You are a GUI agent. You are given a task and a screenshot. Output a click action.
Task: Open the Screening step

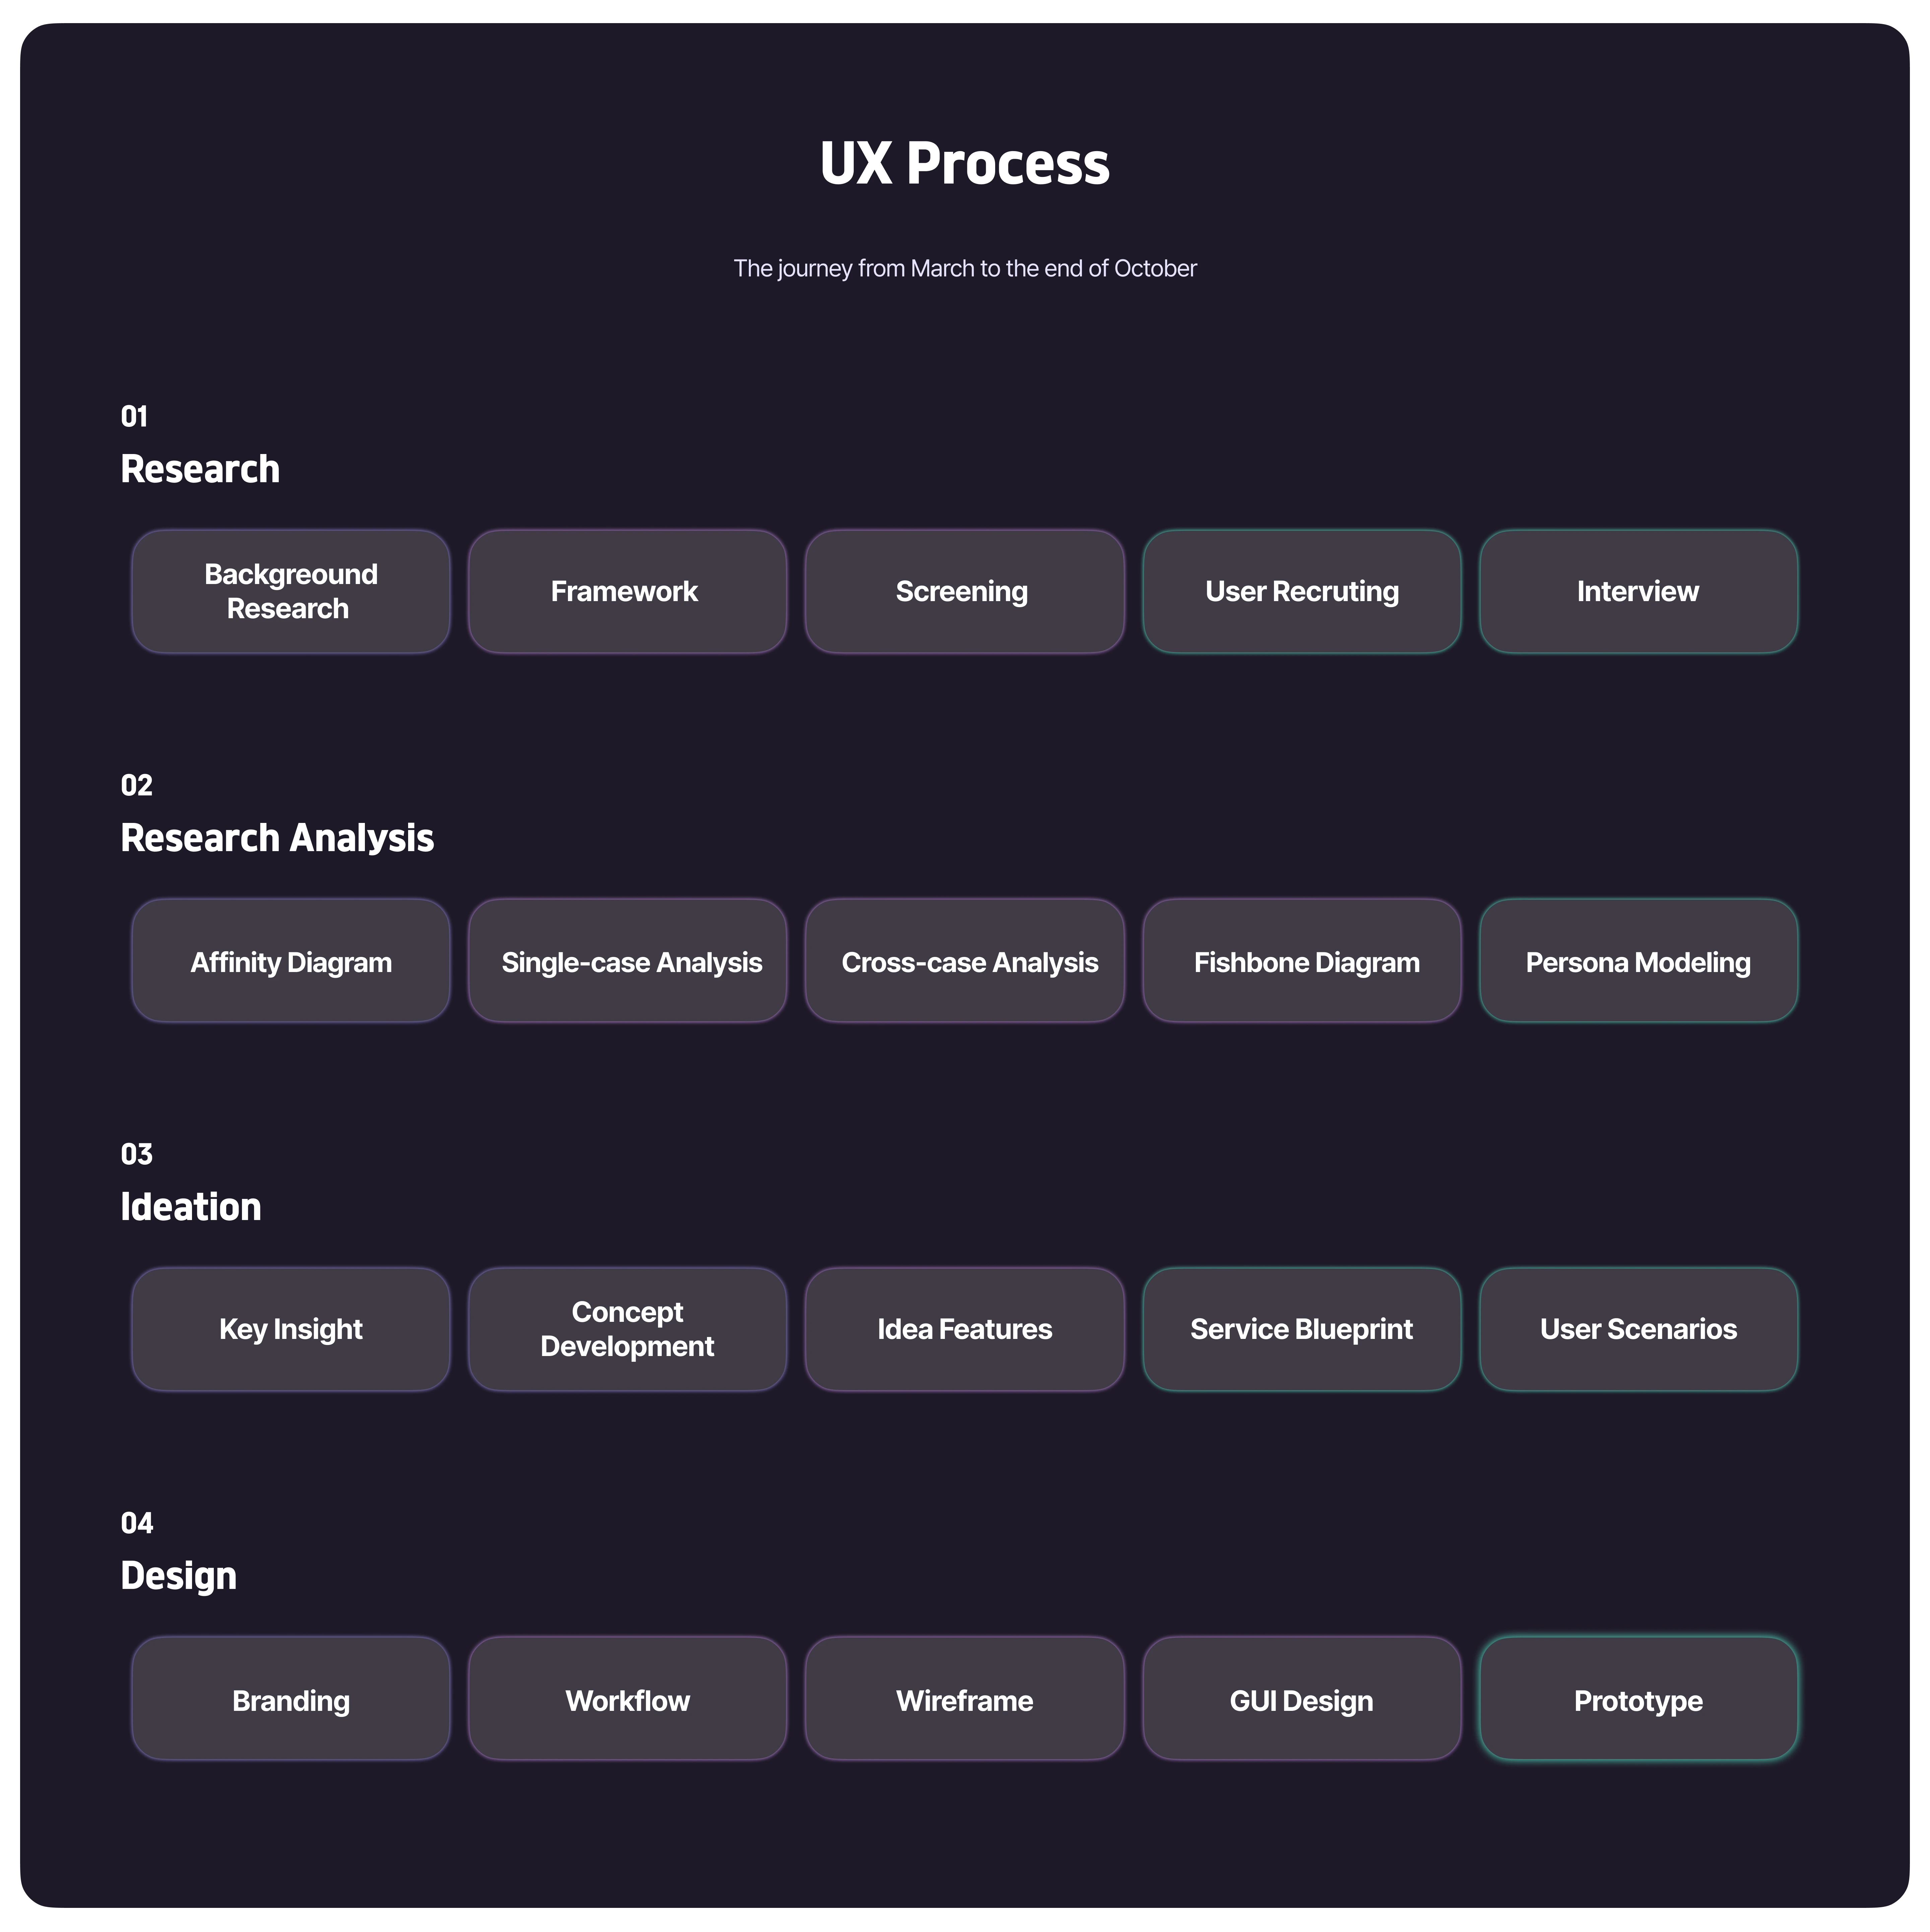[964, 591]
